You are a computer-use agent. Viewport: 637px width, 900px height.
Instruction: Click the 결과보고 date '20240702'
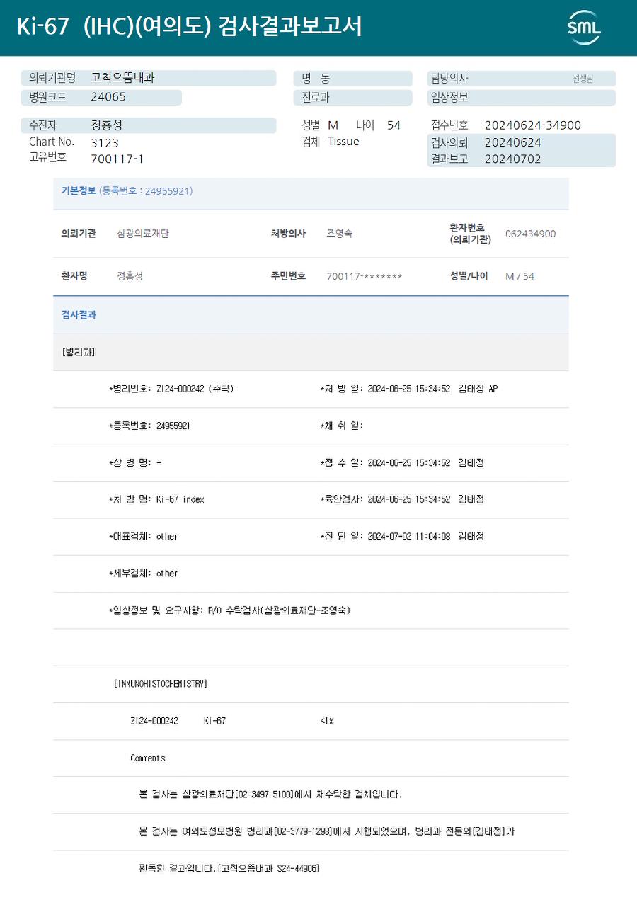[x=512, y=159]
